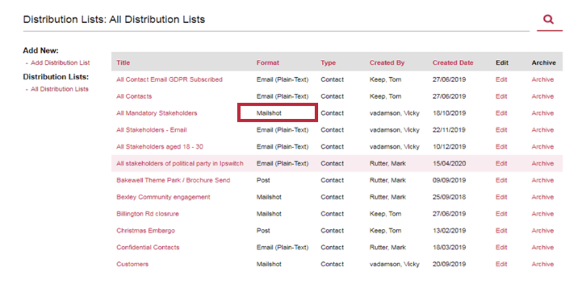578x294 pixels.
Task: Archive the Bexley Community engagement list
Action: pyautogui.click(x=542, y=197)
